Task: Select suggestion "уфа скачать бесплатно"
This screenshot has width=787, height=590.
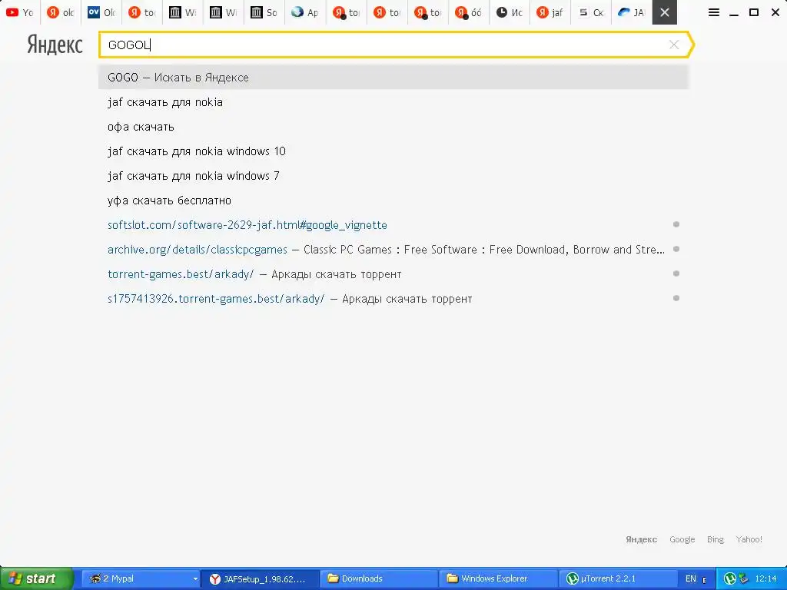Action: point(393,201)
